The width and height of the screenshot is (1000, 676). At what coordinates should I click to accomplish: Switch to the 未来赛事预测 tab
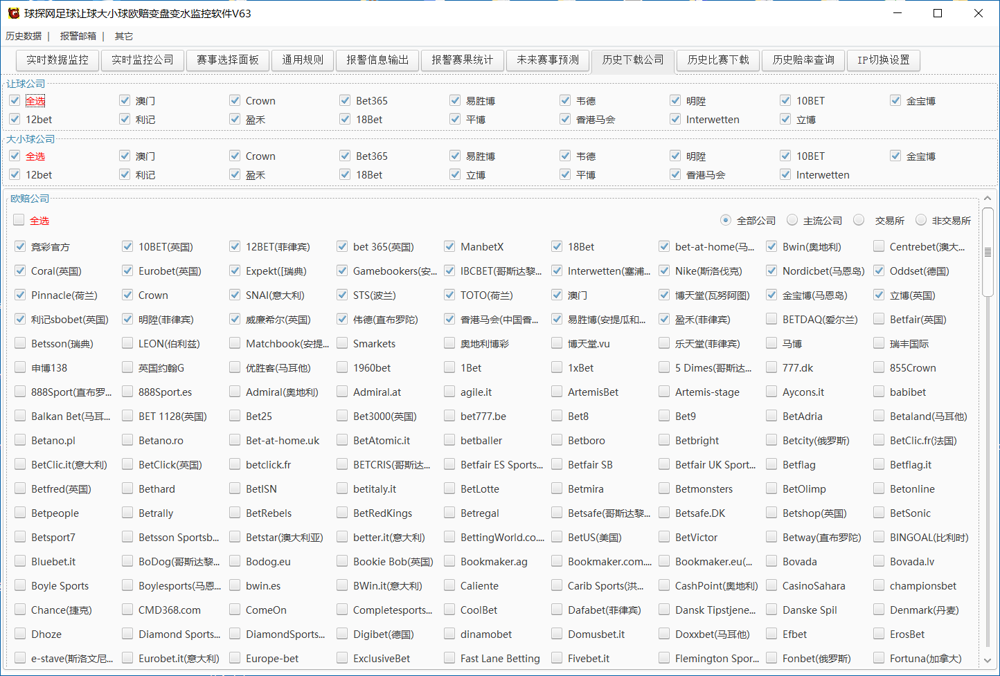tap(548, 60)
